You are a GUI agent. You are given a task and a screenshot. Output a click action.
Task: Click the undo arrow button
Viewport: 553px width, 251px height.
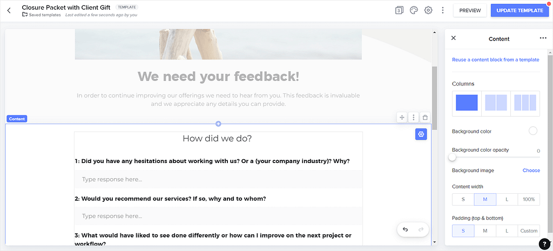coord(406,229)
